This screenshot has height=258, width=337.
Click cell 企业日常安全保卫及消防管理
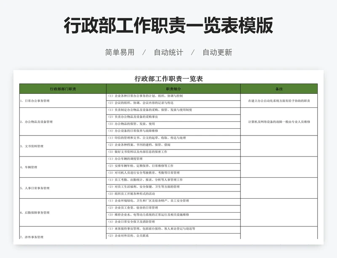[x=173, y=223]
